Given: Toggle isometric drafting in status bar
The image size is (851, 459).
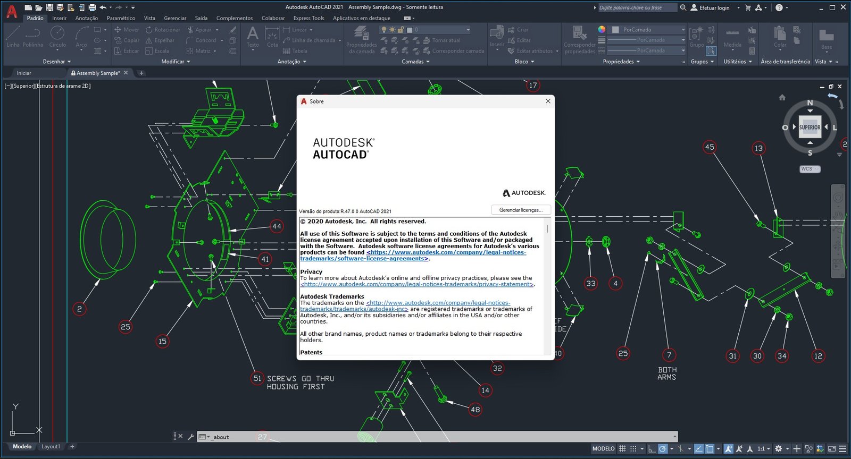Looking at the screenshot, I should pyautogui.click(x=680, y=448).
